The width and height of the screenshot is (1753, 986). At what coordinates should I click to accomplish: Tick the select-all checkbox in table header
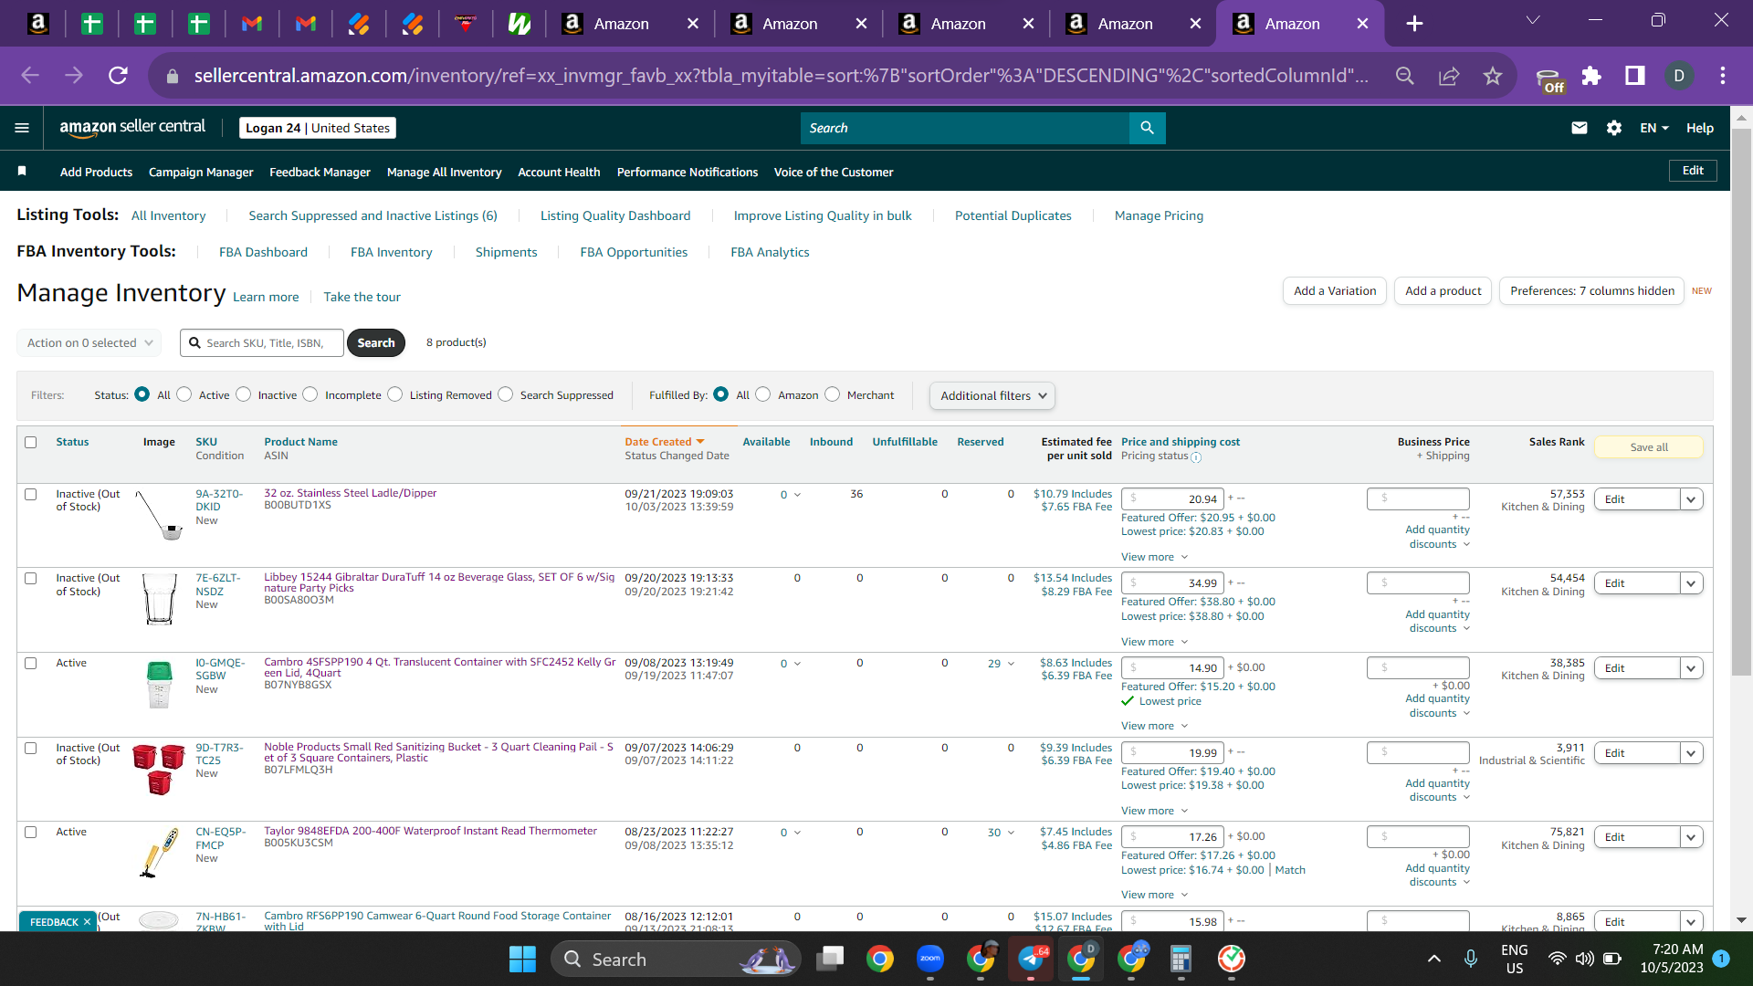tap(31, 443)
